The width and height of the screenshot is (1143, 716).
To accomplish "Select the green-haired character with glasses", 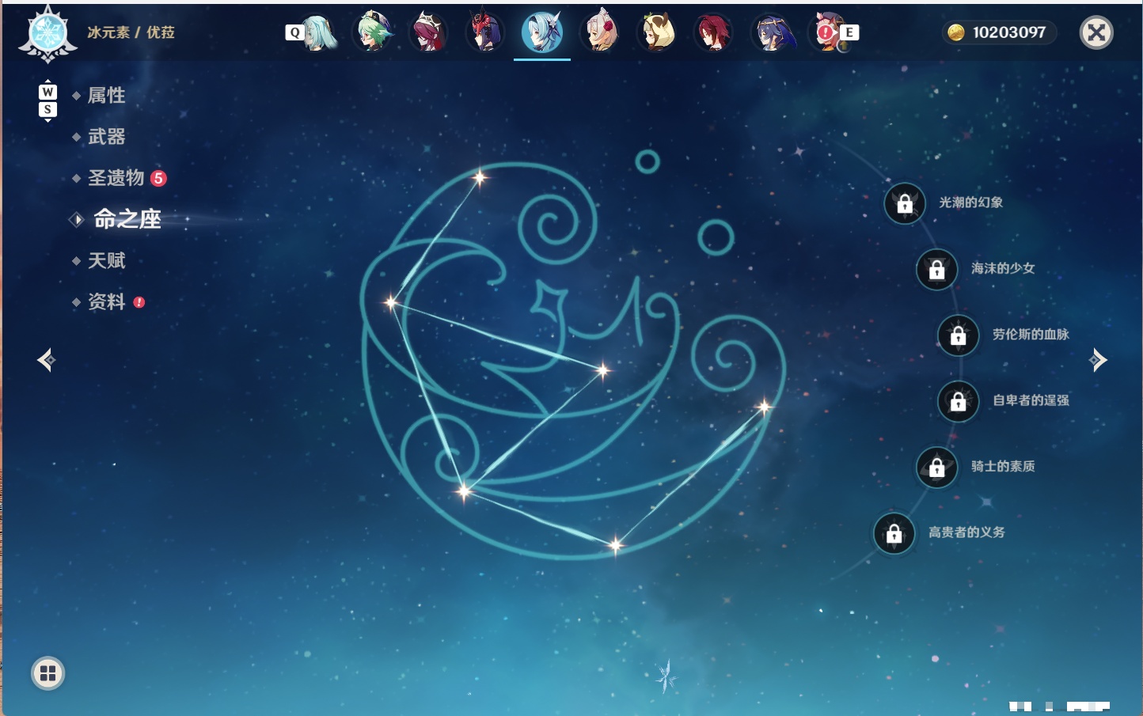I will (372, 32).
